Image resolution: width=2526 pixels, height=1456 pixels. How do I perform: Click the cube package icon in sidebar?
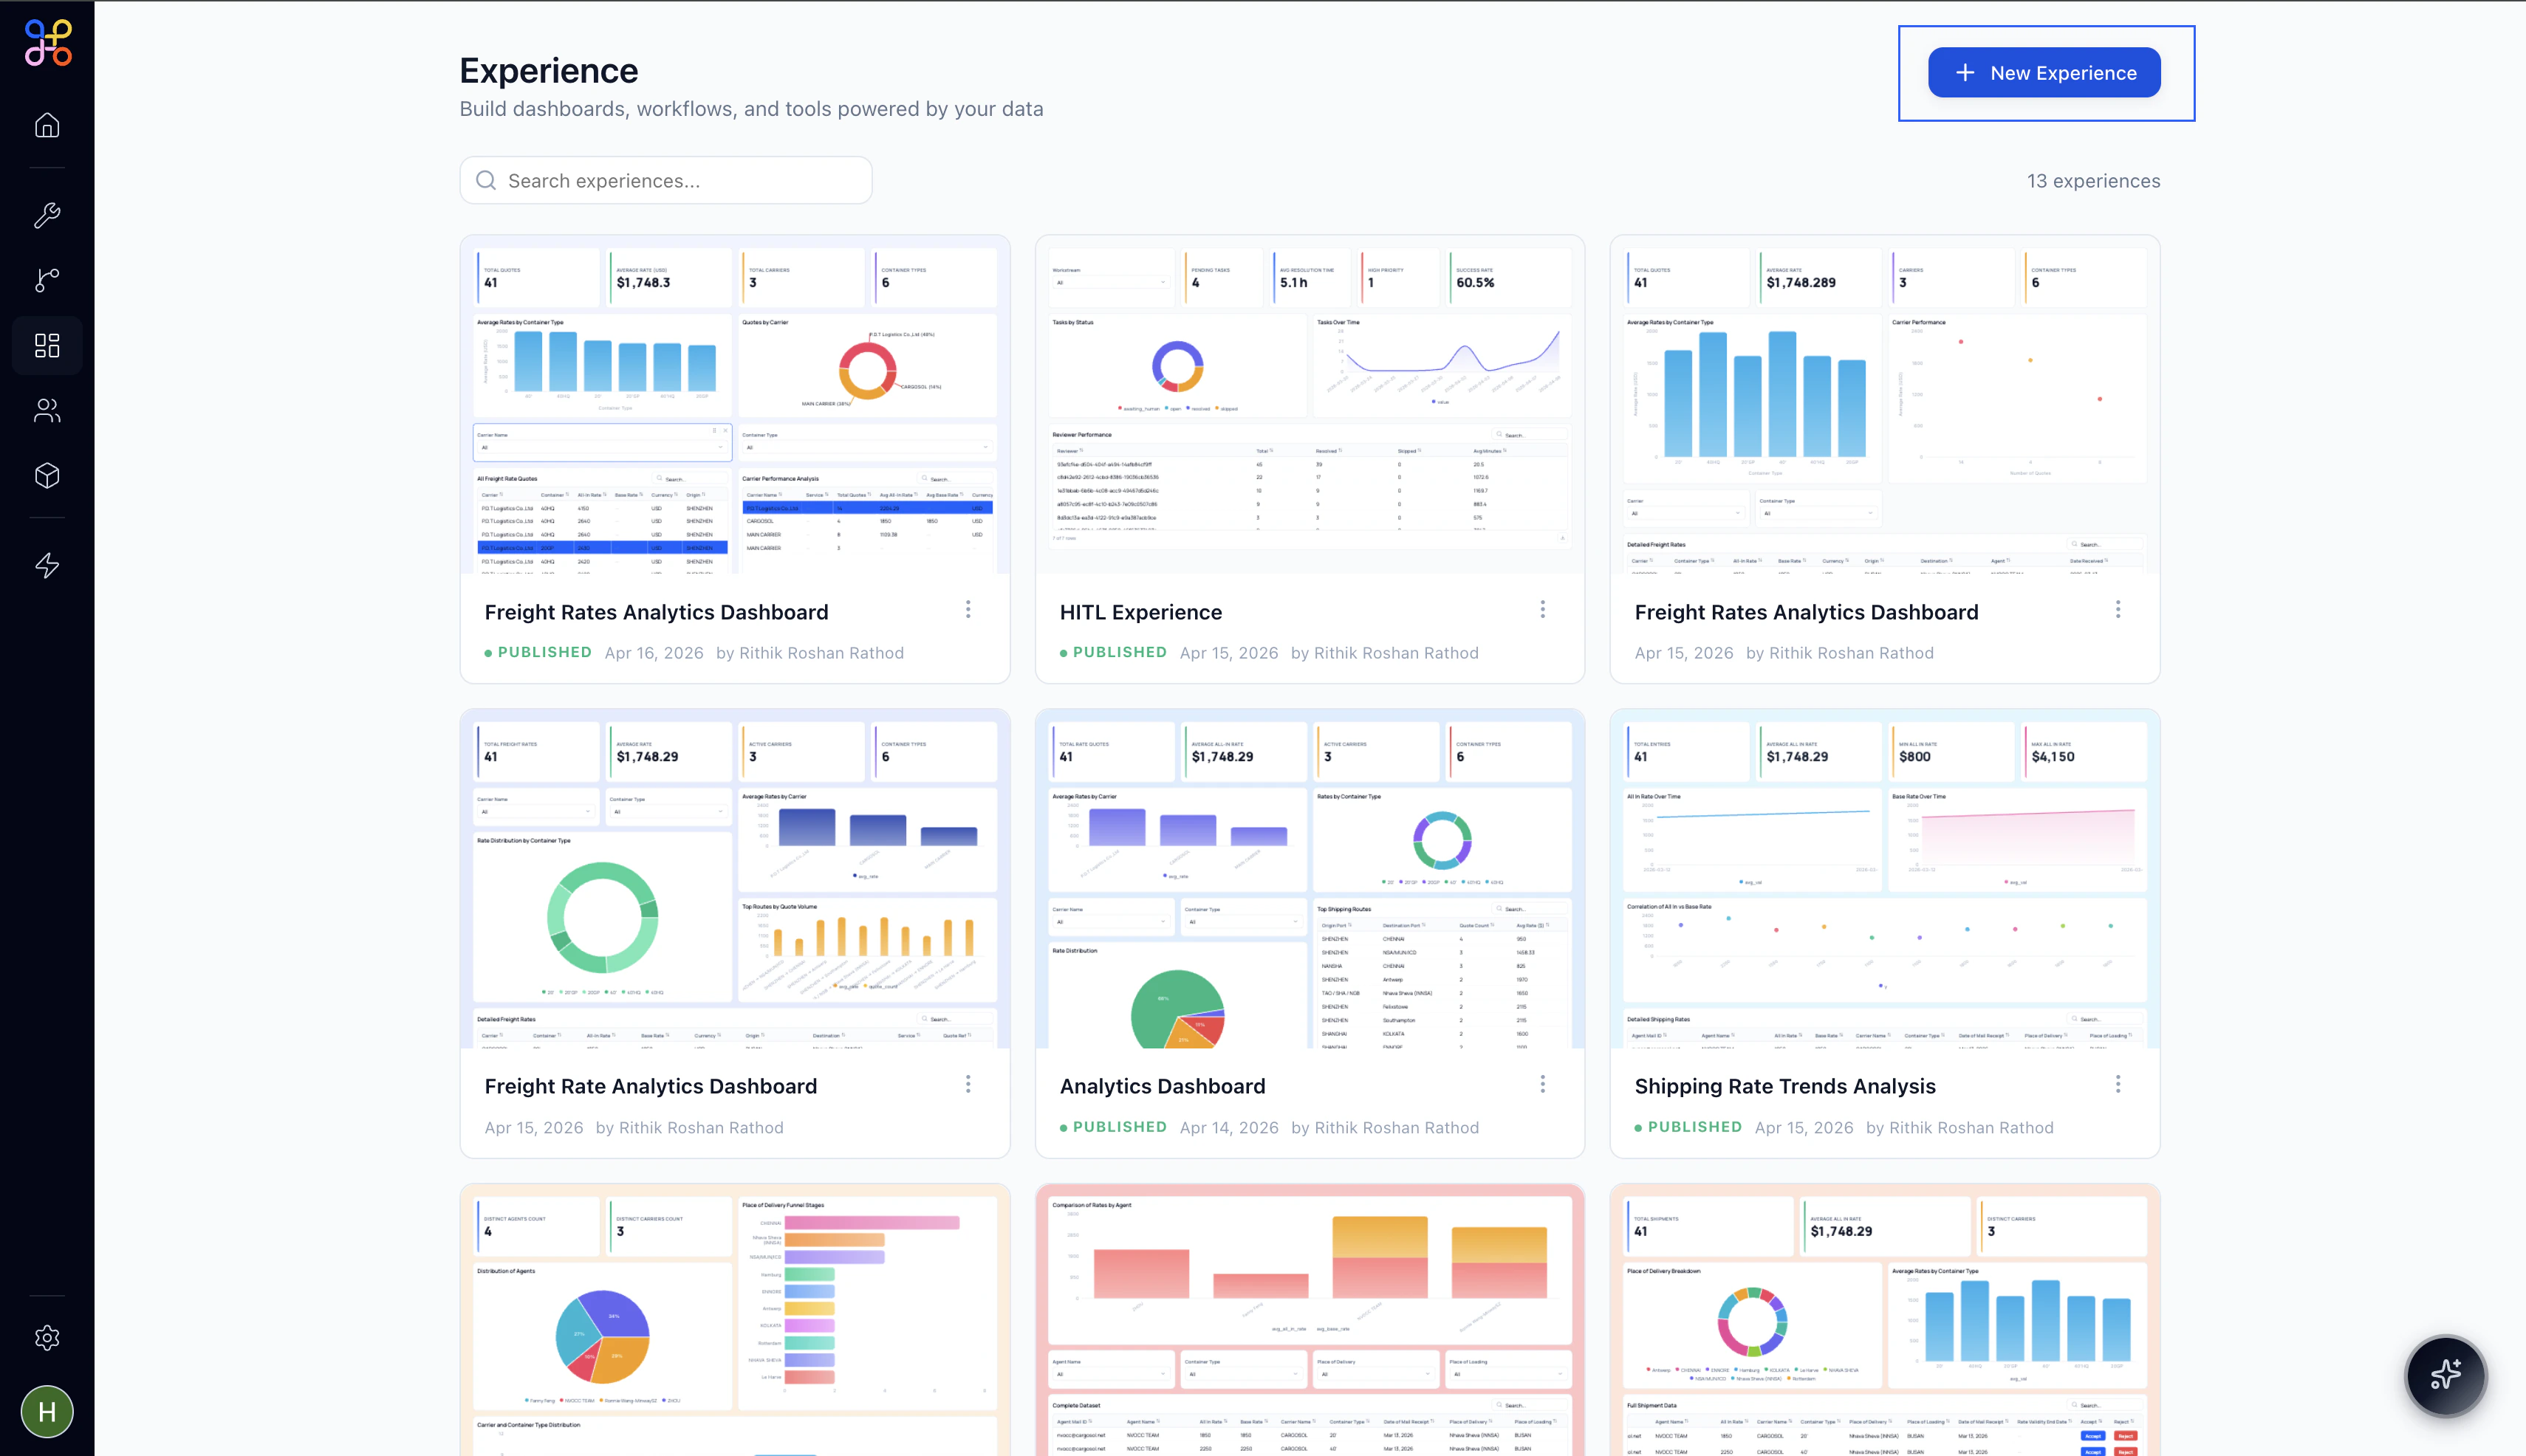(47, 475)
